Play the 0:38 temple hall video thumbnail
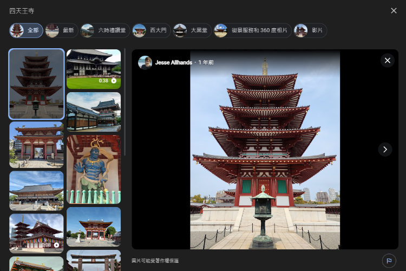This screenshot has height=271, width=406. 94,69
